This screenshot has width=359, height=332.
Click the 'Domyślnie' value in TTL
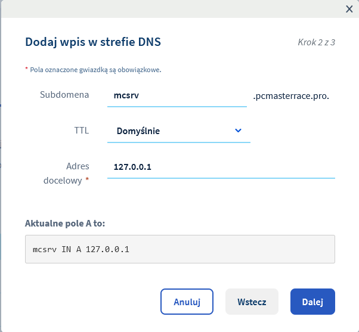(x=138, y=131)
